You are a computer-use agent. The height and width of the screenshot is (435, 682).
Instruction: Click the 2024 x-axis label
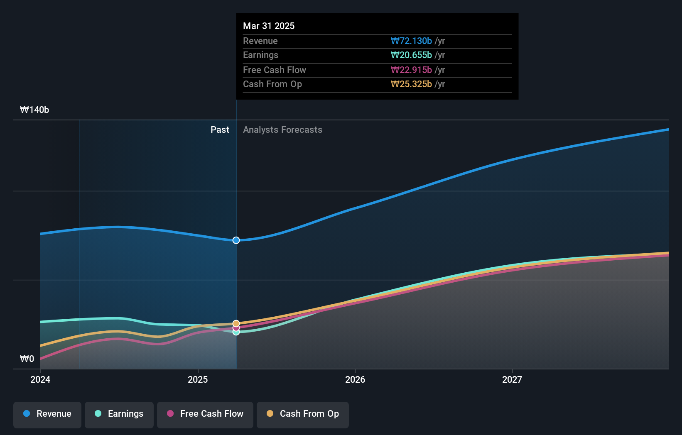(40, 379)
